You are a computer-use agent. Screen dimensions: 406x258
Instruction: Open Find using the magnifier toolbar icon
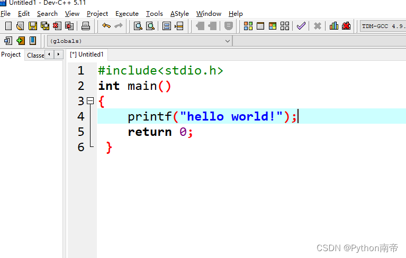click(x=138, y=26)
